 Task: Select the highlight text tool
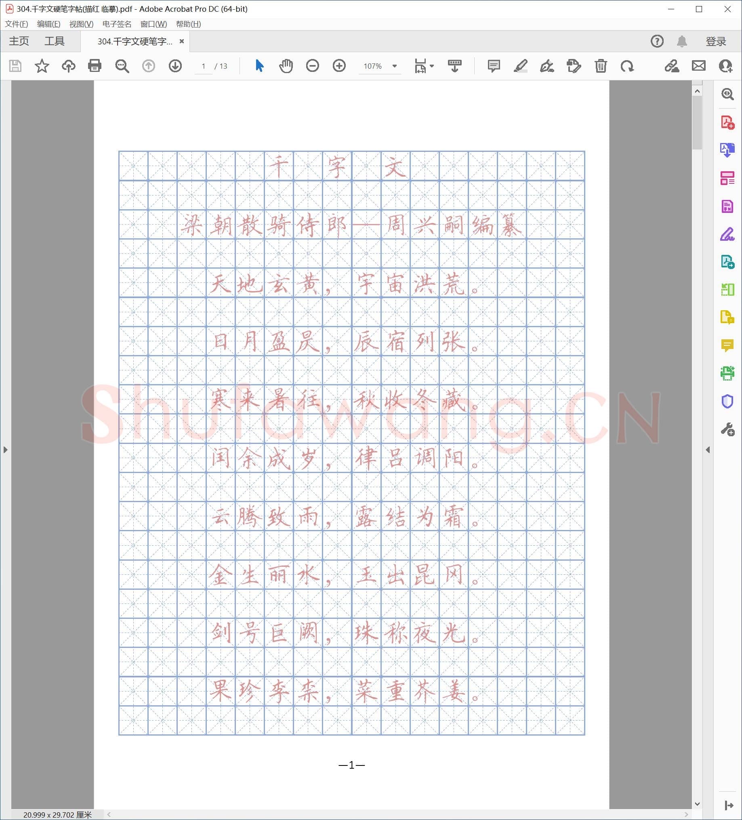(x=521, y=66)
